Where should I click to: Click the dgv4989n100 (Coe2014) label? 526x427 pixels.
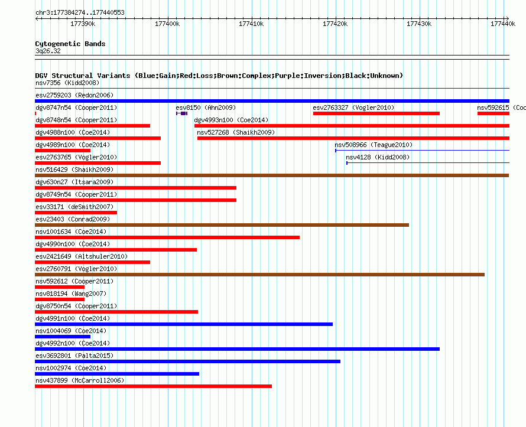(x=73, y=145)
